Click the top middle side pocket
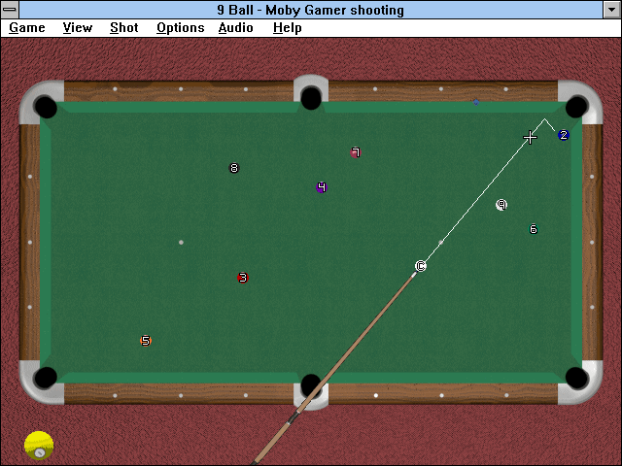Image resolution: width=622 pixels, height=466 pixels. click(311, 98)
